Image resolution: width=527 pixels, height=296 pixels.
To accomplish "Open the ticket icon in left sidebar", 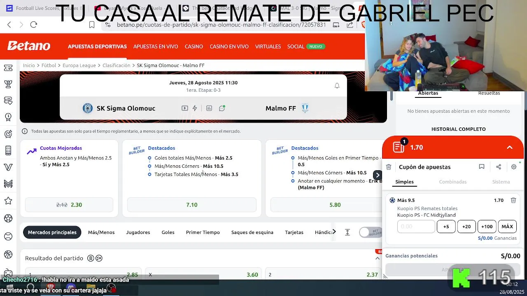I will (8, 68).
